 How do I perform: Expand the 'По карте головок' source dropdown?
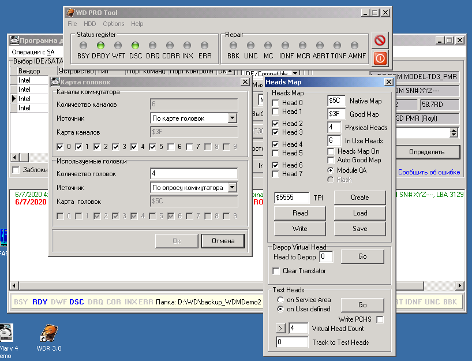click(x=232, y=118)
